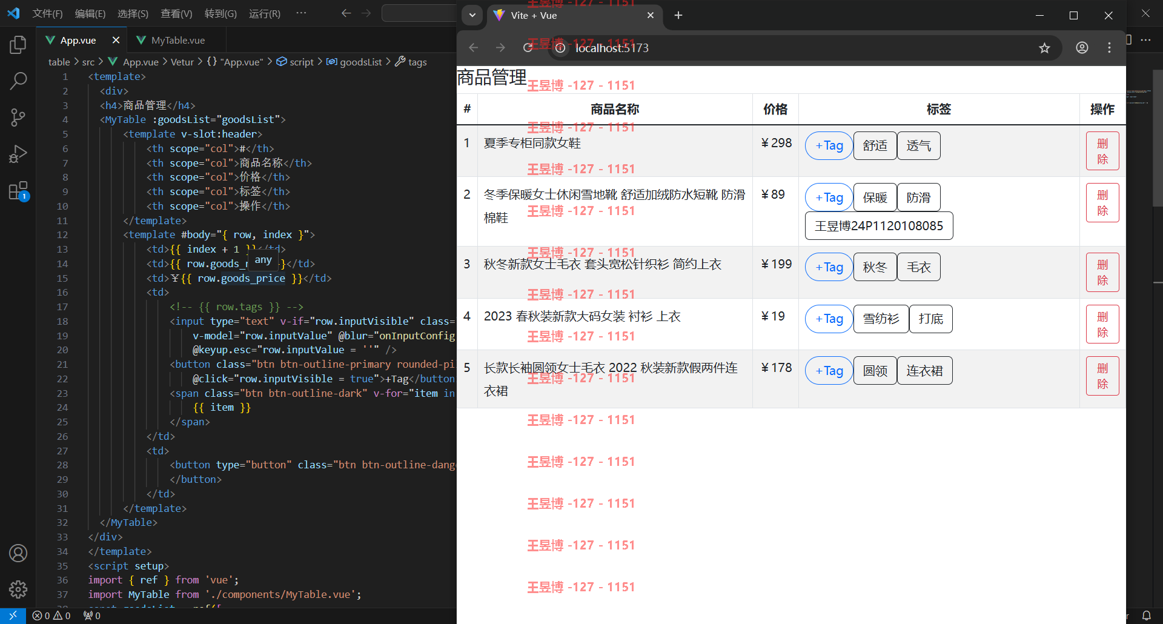1163x624 pixels.
Task: Open VS Code notifications bell
Action: click(x=1146, y=616)
